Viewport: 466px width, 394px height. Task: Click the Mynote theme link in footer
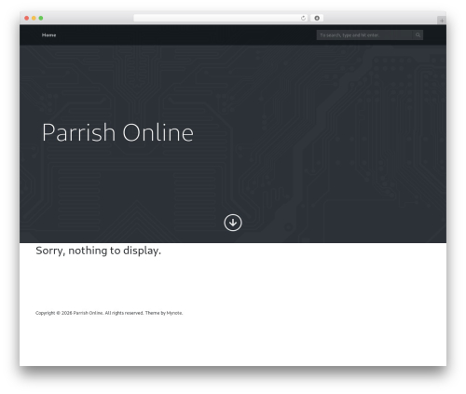(174, 313)
